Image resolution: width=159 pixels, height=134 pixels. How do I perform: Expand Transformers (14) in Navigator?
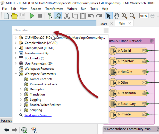point(16,53)
